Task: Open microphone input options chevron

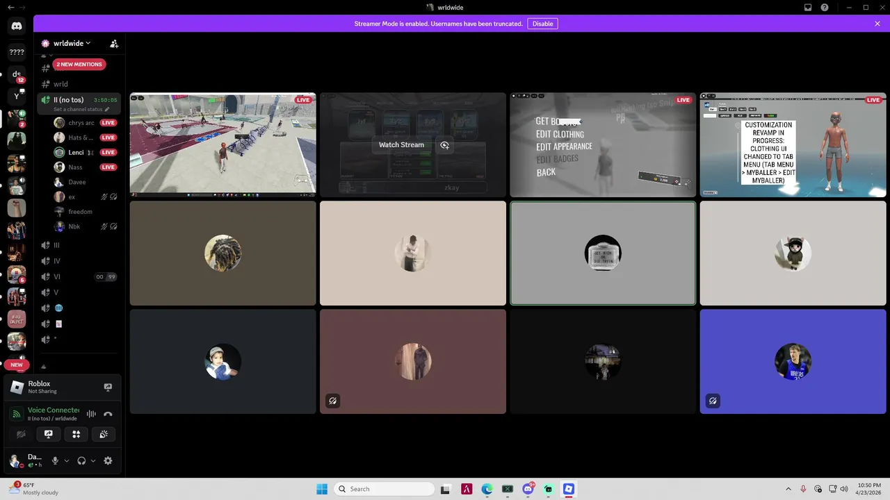Action: pos(67,460)
